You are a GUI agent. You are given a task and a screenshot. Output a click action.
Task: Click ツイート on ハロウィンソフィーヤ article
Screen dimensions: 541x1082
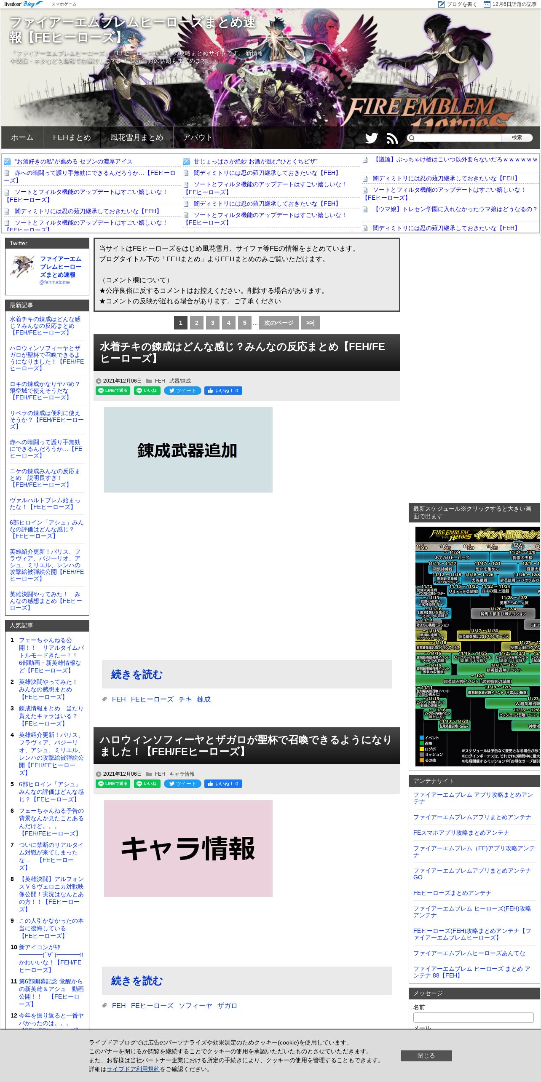coord(182,784)
